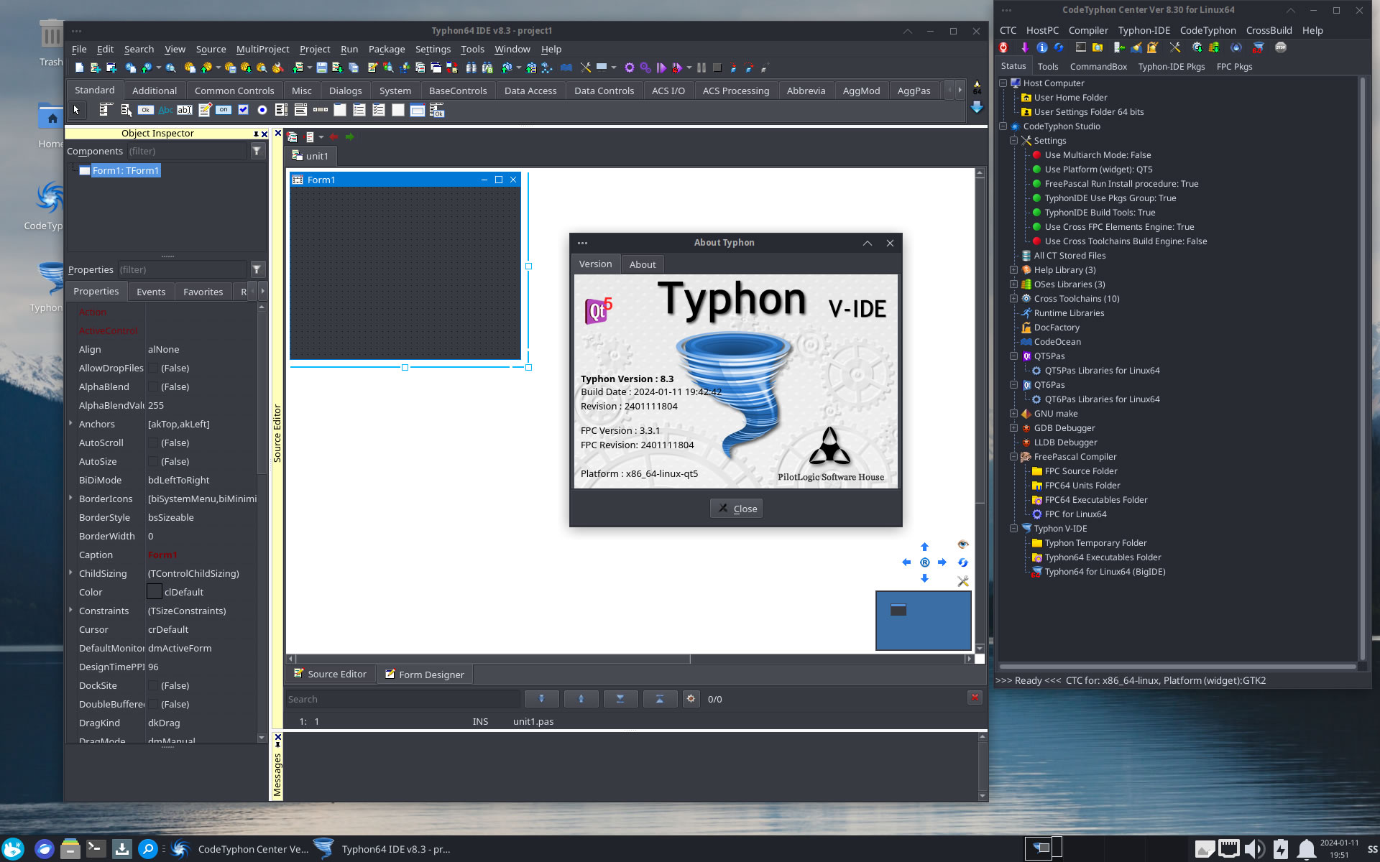Image resolution: width=1380 pixels, height=862 pixels.
Task: Click search options gear button in search bar
Action: click(x=691, y=698)
